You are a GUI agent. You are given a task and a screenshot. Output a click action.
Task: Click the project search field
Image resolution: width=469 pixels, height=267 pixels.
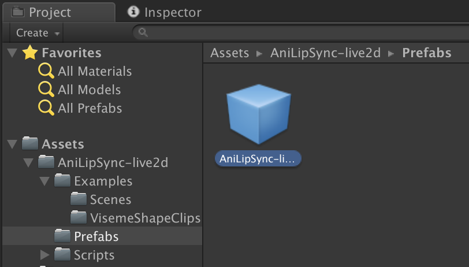300,32
